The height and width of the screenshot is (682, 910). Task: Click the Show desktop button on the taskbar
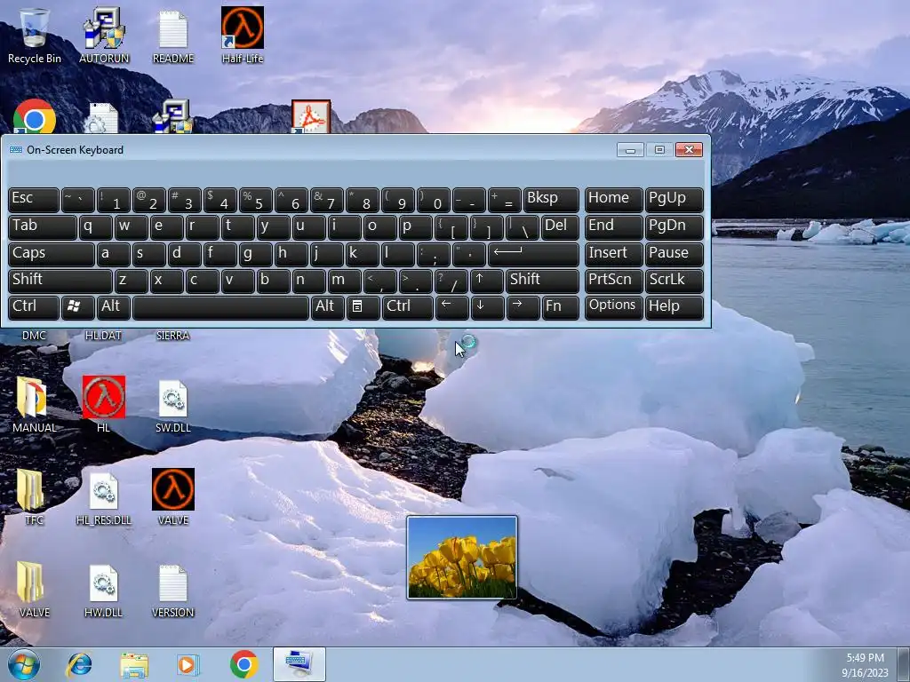904,664
